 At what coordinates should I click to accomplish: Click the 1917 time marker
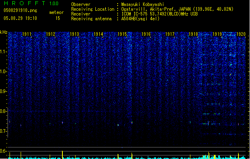coord(170,34)
